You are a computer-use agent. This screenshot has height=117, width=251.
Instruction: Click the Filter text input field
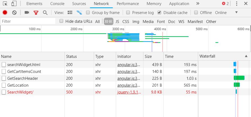point(28,21)
